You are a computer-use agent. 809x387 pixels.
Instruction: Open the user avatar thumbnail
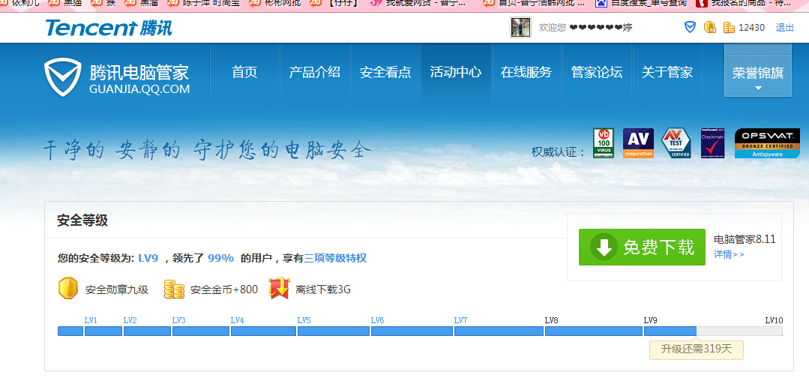[520, 27]
